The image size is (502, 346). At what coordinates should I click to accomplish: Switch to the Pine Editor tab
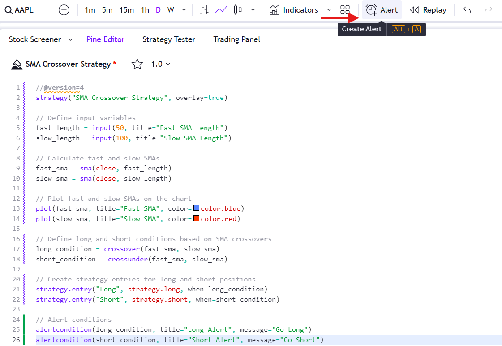[x=105, y=39]
